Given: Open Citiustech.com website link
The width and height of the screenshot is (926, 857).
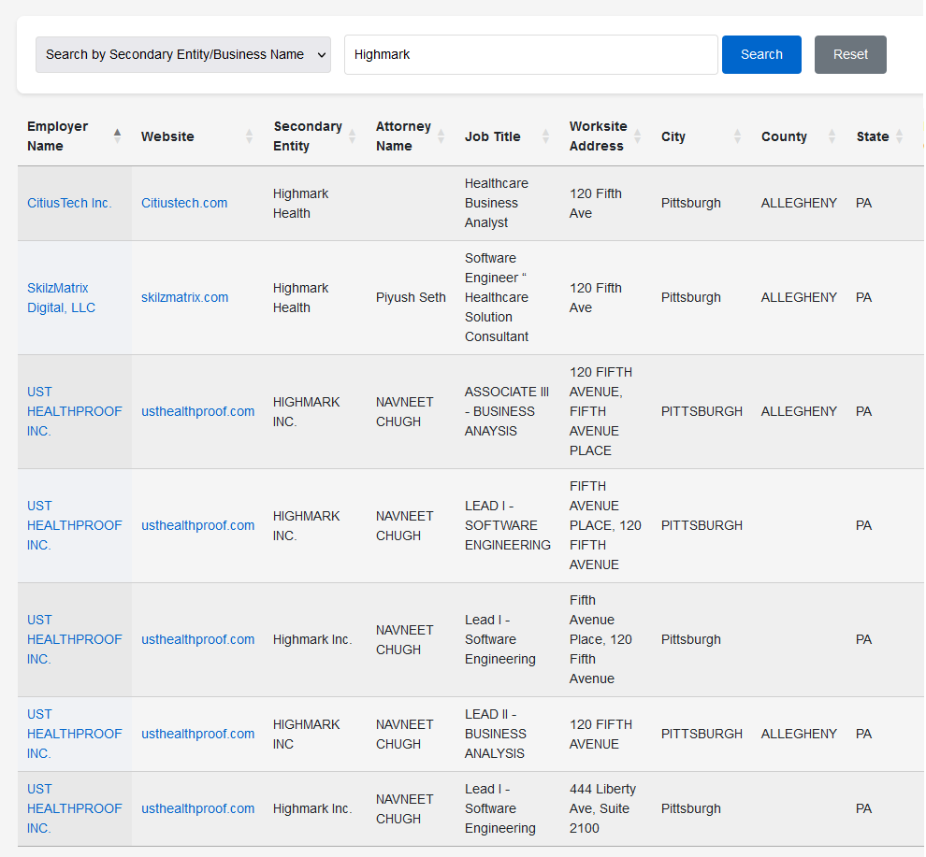Looking at the screenshot, I should click(184, 203).
